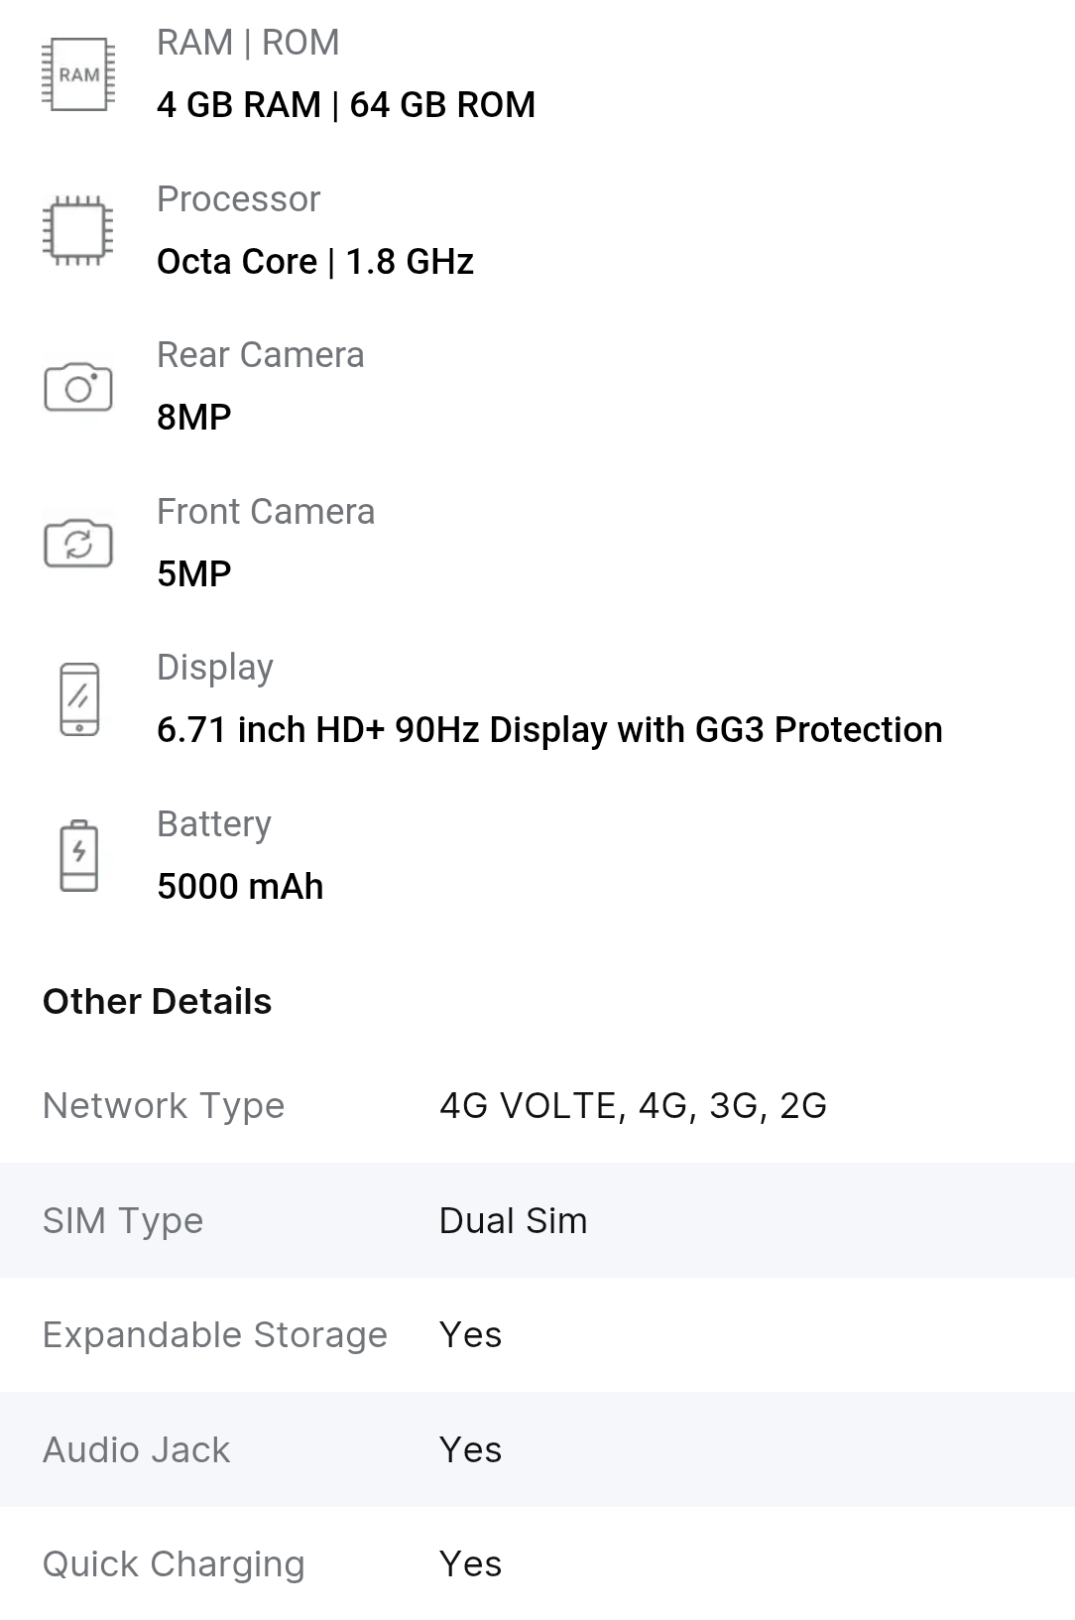Viewport: 1075px width, 1620px height.
Task: Click the Display phone icon
Action: (x=79, y=699)
